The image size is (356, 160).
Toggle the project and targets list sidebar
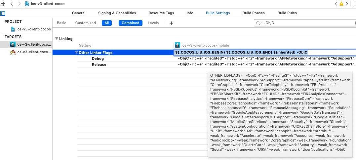(3, 14)
